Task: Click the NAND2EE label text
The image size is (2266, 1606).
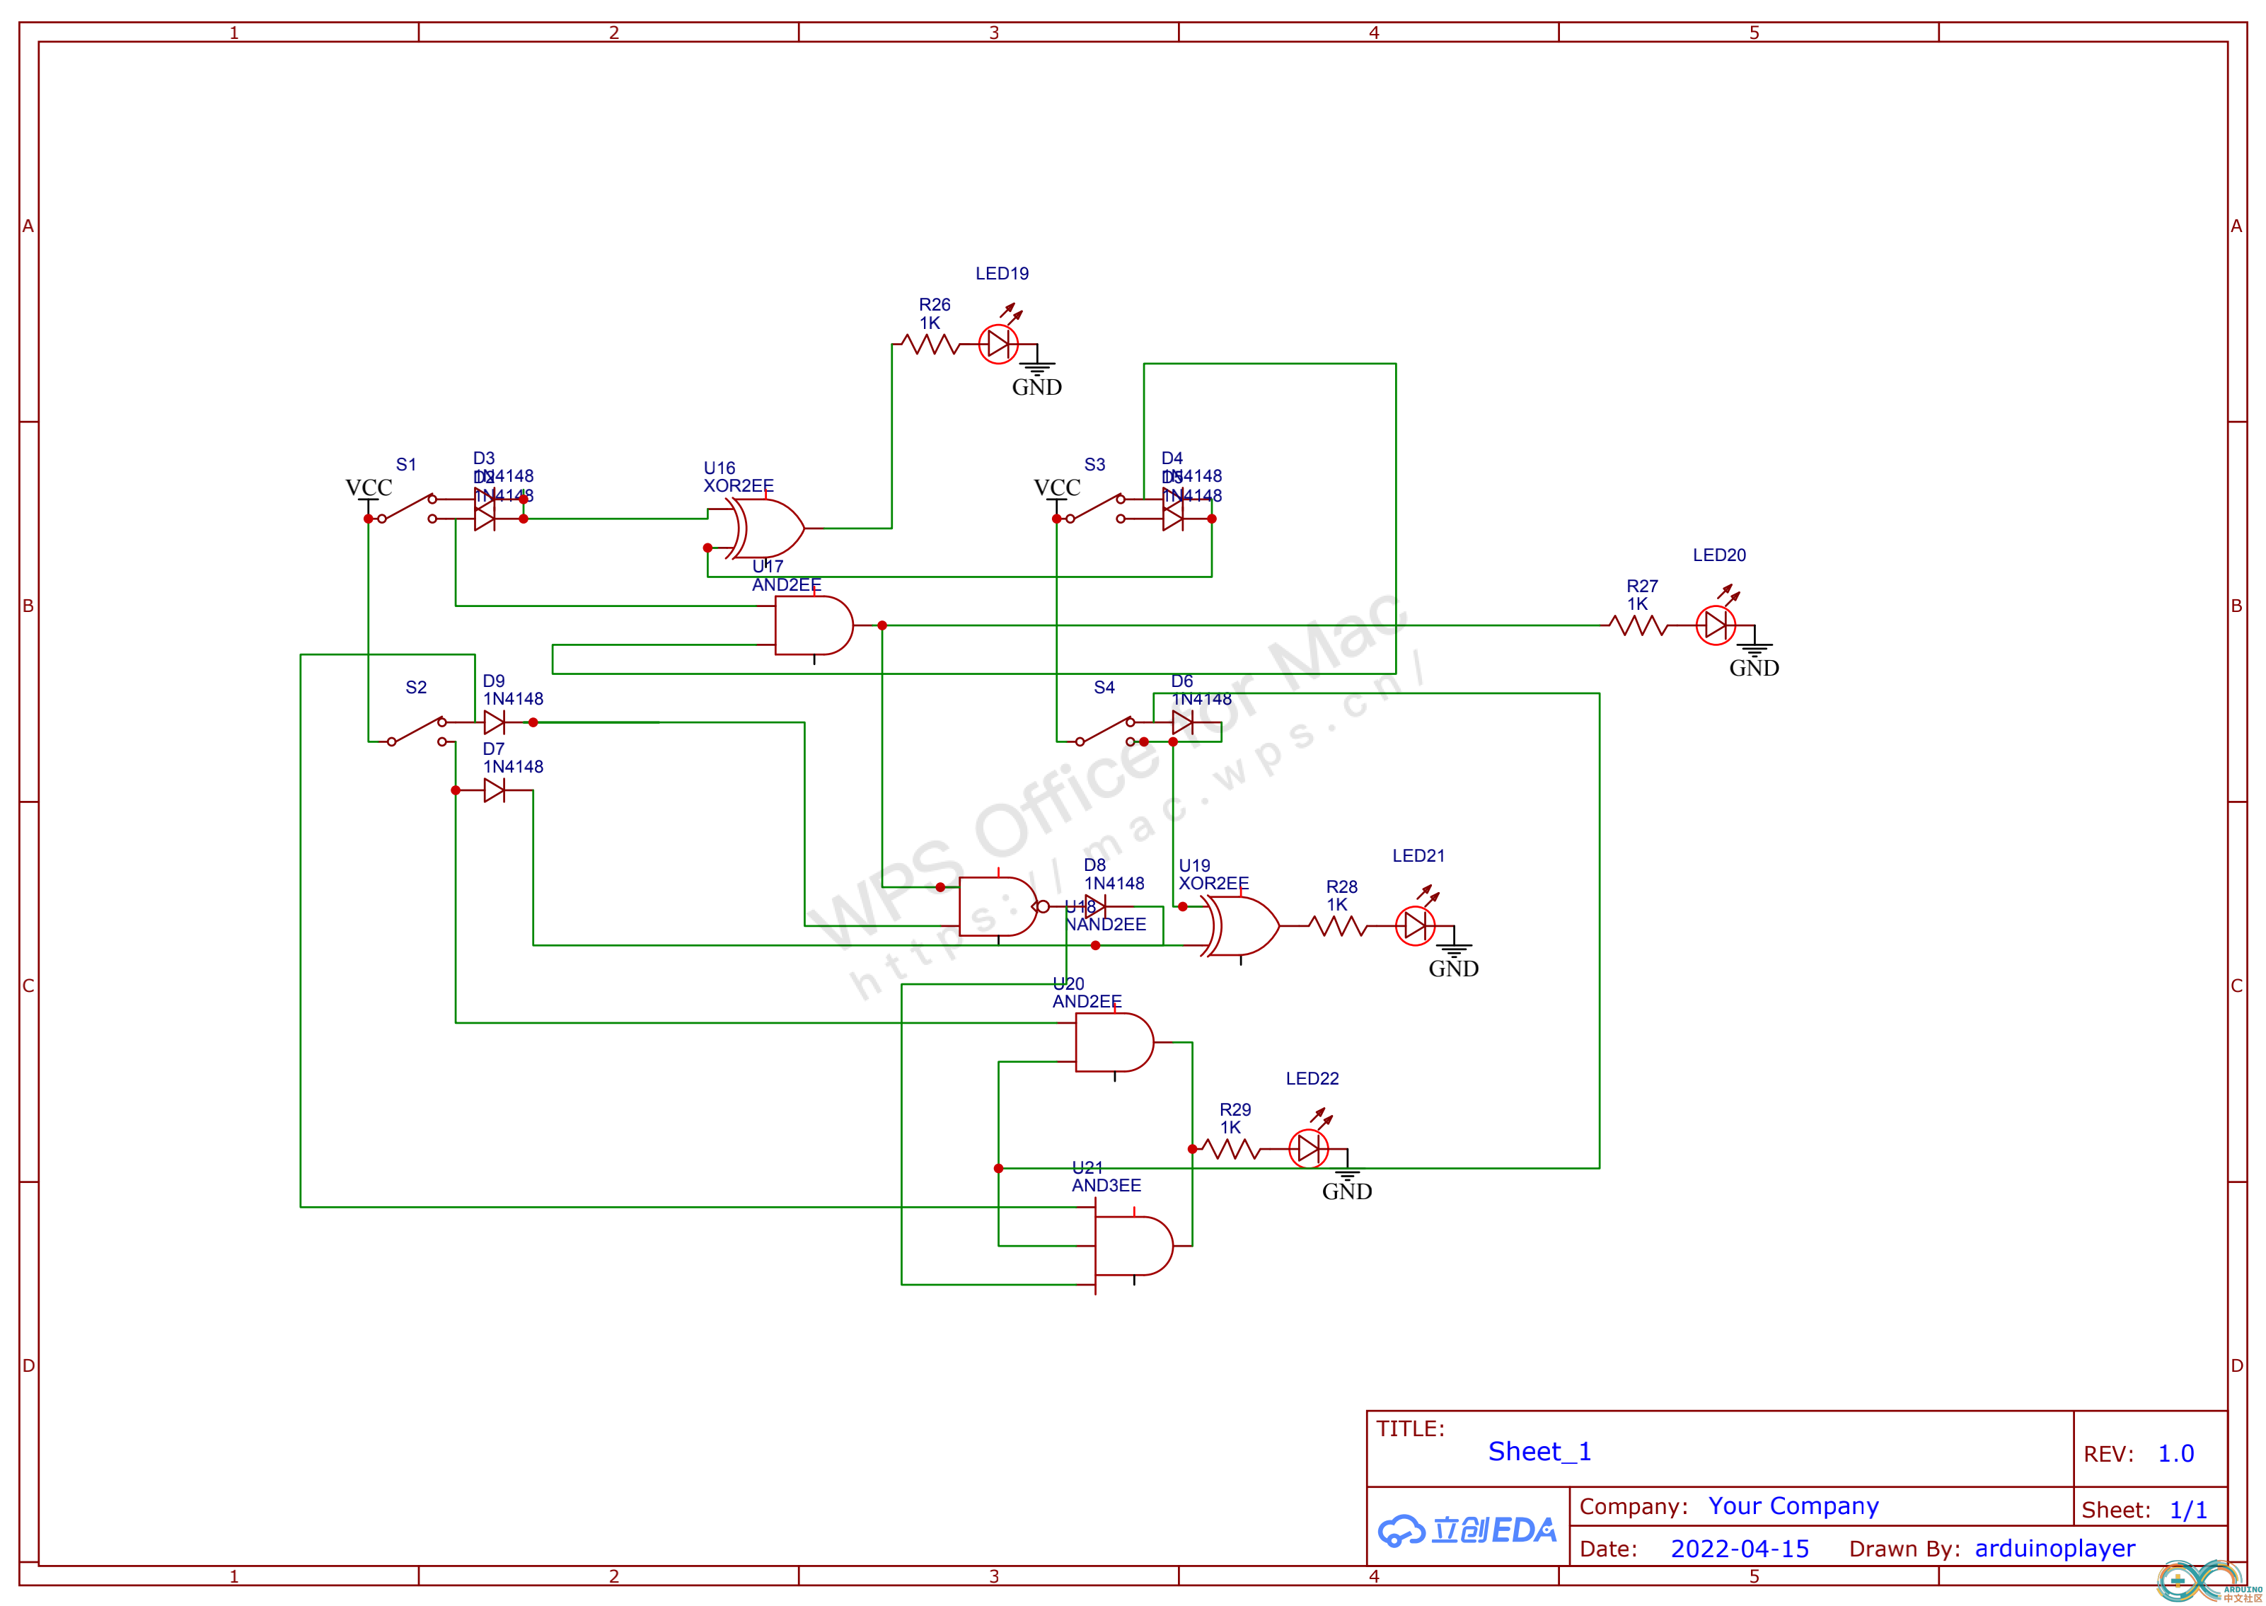Action: 1105,925
